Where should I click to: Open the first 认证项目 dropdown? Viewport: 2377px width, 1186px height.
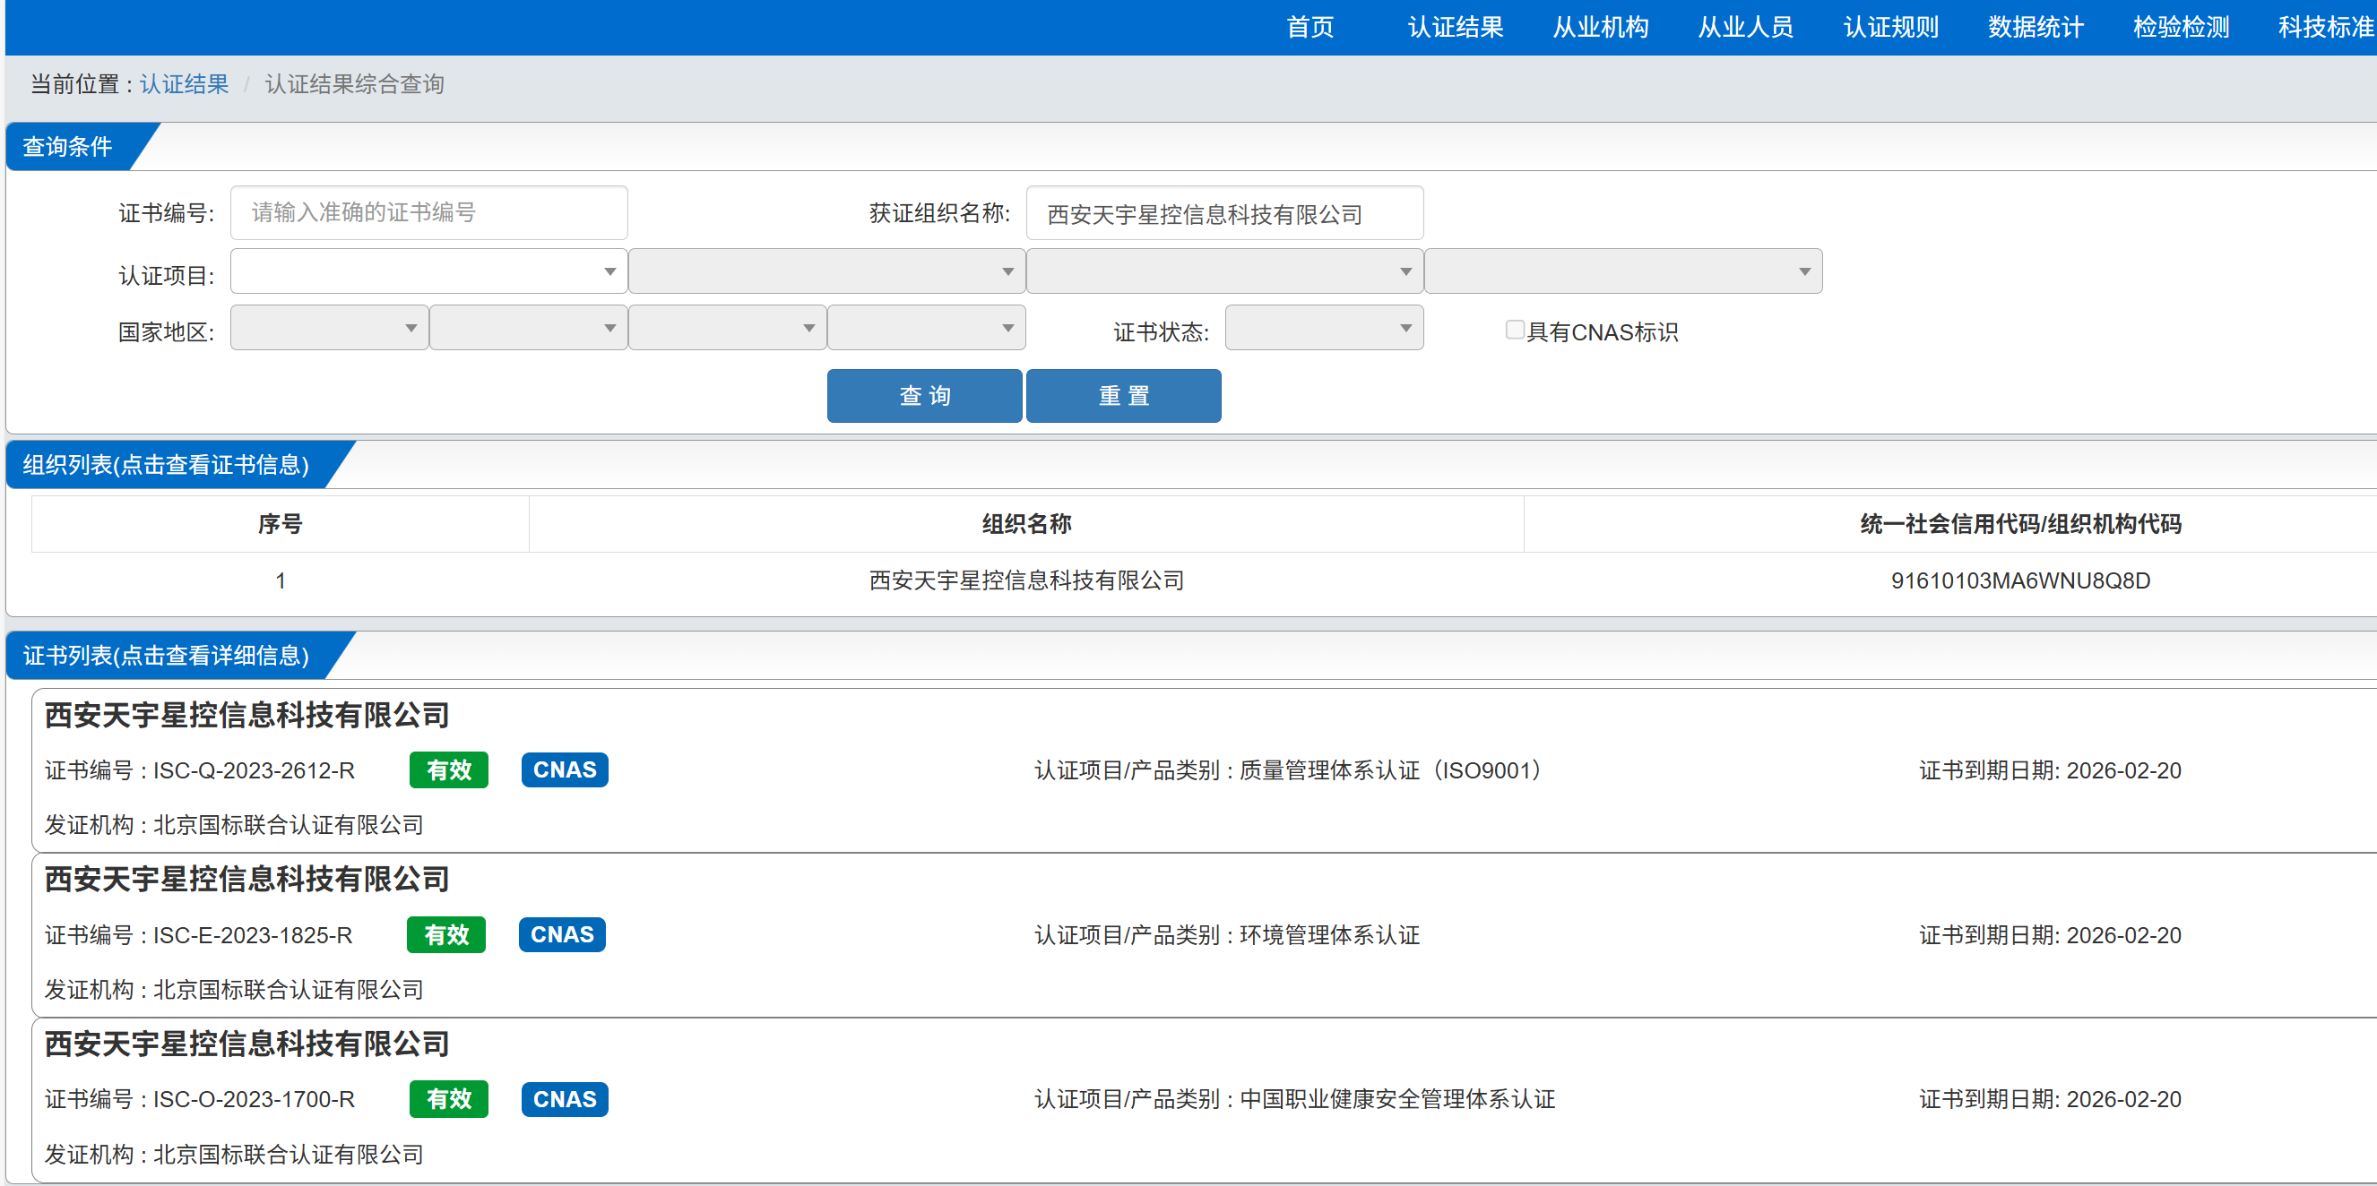pyautogui.click(x=428, y=271)
